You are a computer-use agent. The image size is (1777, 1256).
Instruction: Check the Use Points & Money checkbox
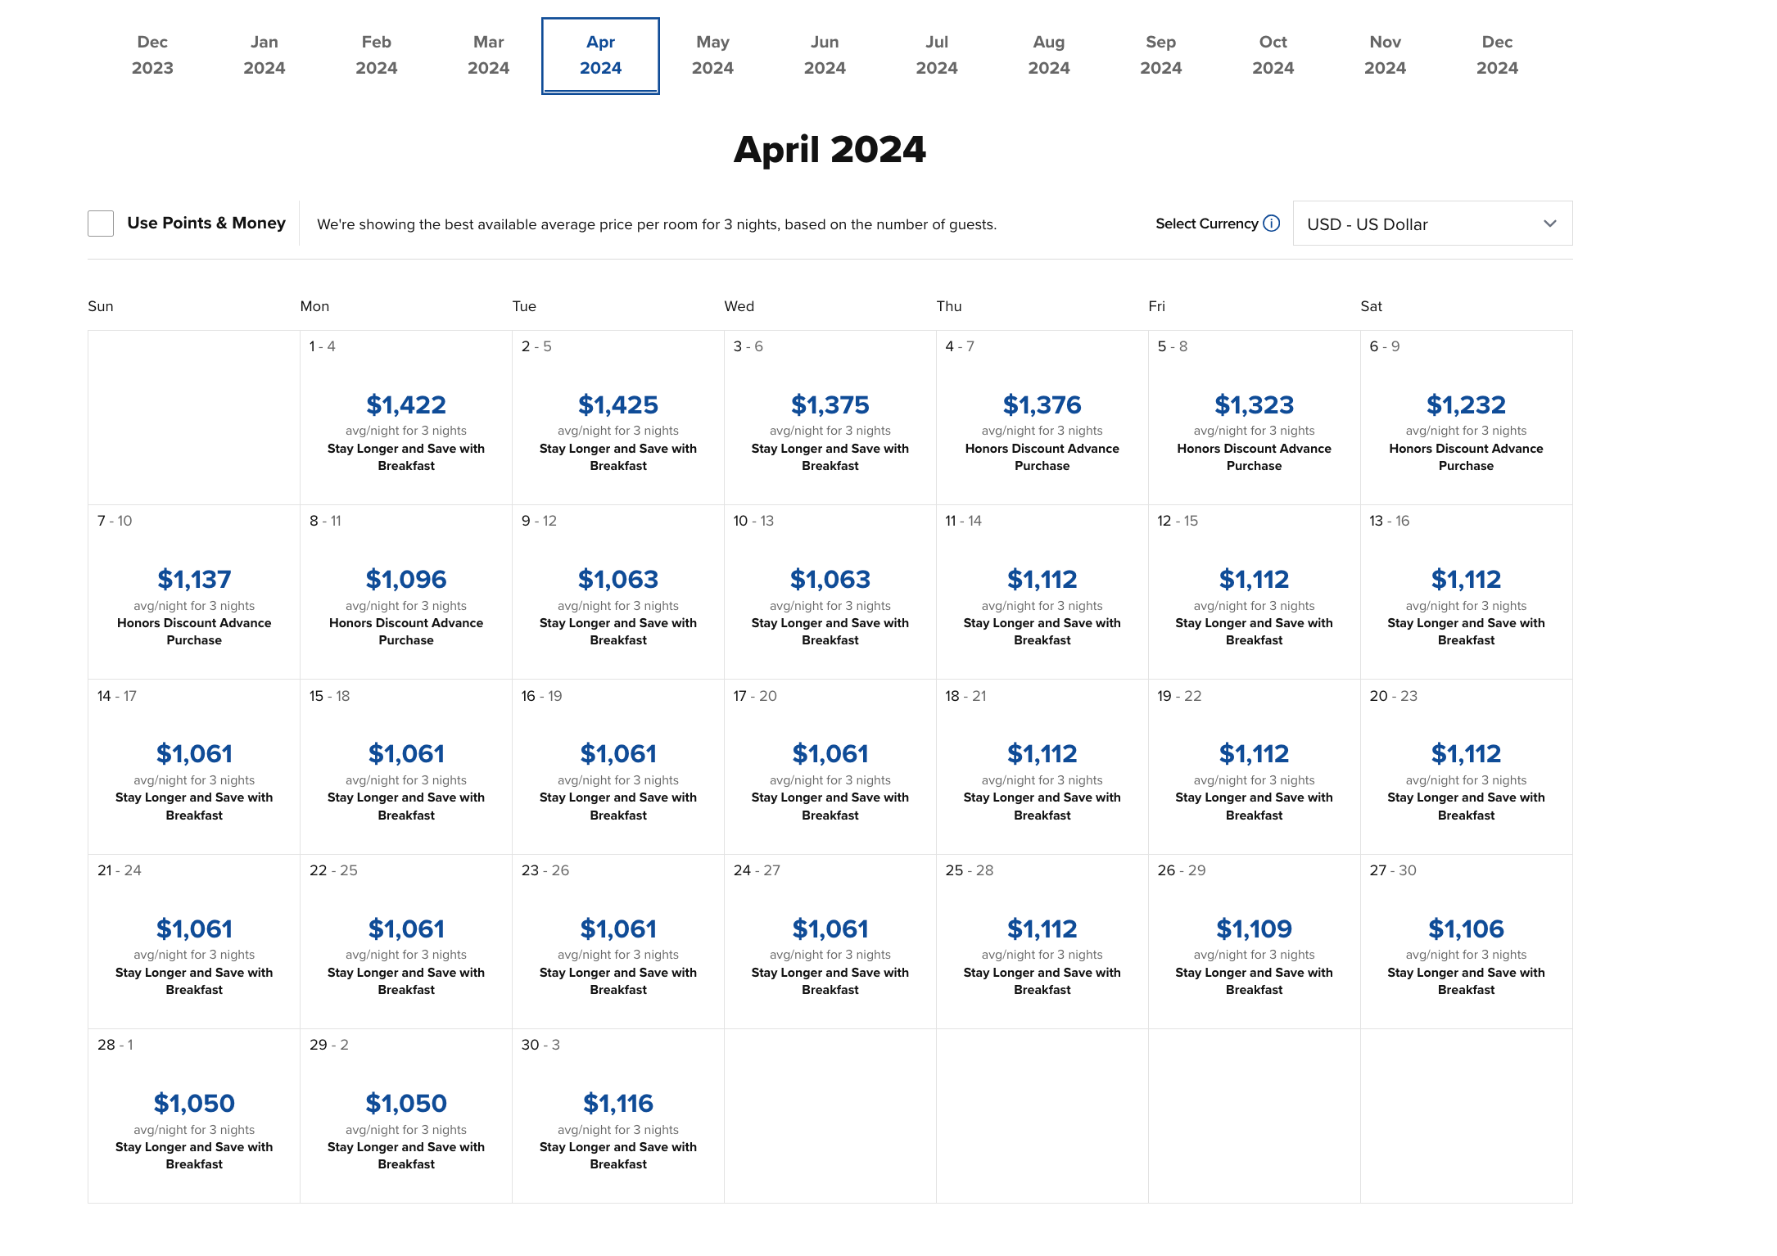(x=101, y=224)
